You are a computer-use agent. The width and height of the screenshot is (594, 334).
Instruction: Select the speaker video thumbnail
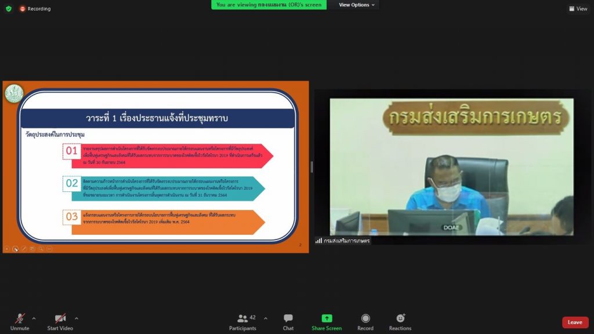451,166
